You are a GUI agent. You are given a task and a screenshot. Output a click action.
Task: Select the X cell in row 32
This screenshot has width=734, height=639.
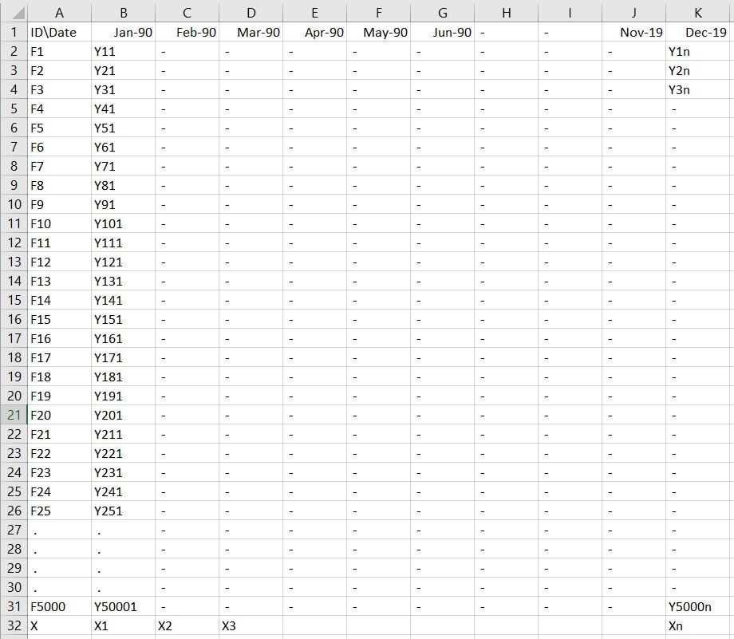click(59, 625)
